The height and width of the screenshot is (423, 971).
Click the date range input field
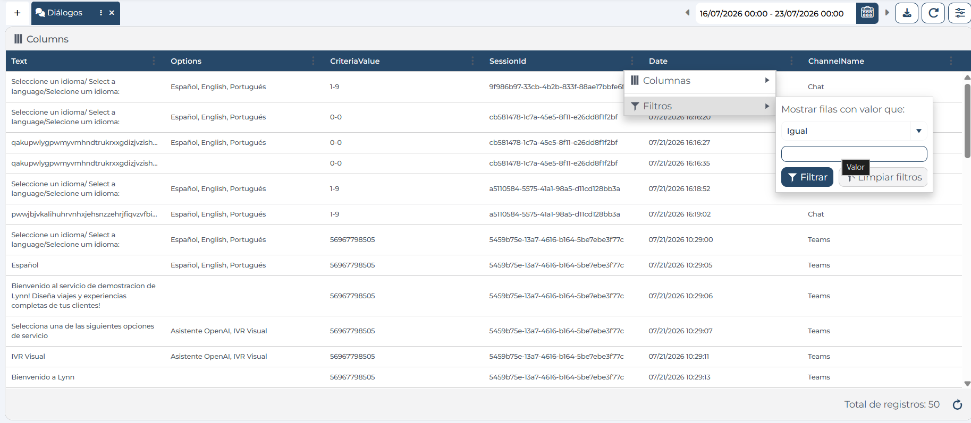(775, 13)
